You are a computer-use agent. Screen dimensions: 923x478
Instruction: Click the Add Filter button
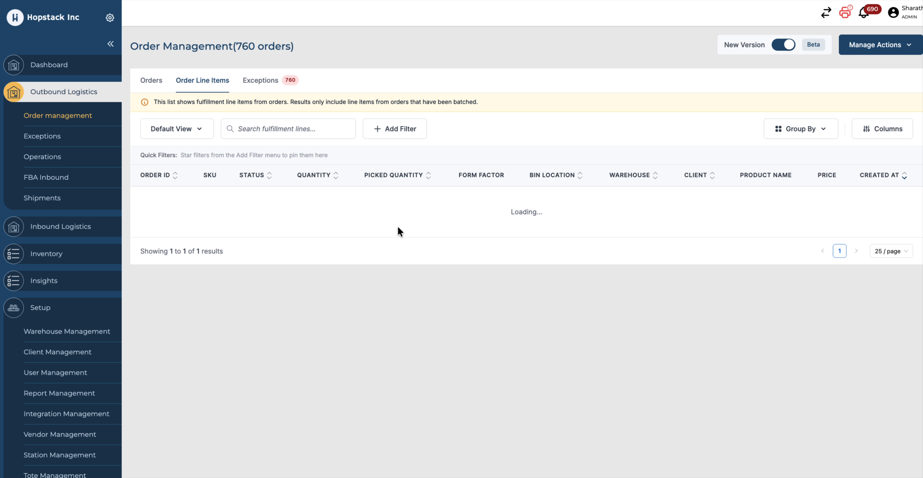(395, 129)
